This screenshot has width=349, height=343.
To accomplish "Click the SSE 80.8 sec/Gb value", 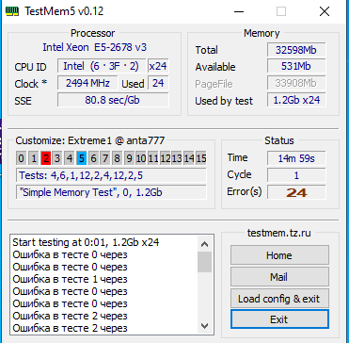I will (113, 100).
